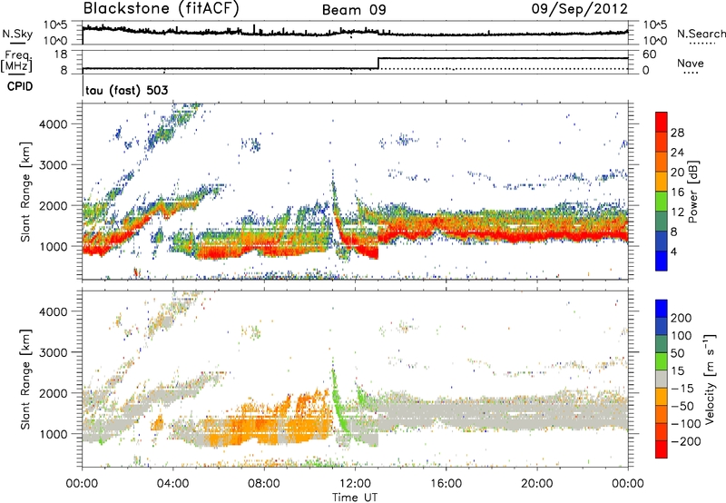Pick the blue top segment of Velocity colorbar
Screen dimensions: 726x503
(x=662, y=309)
